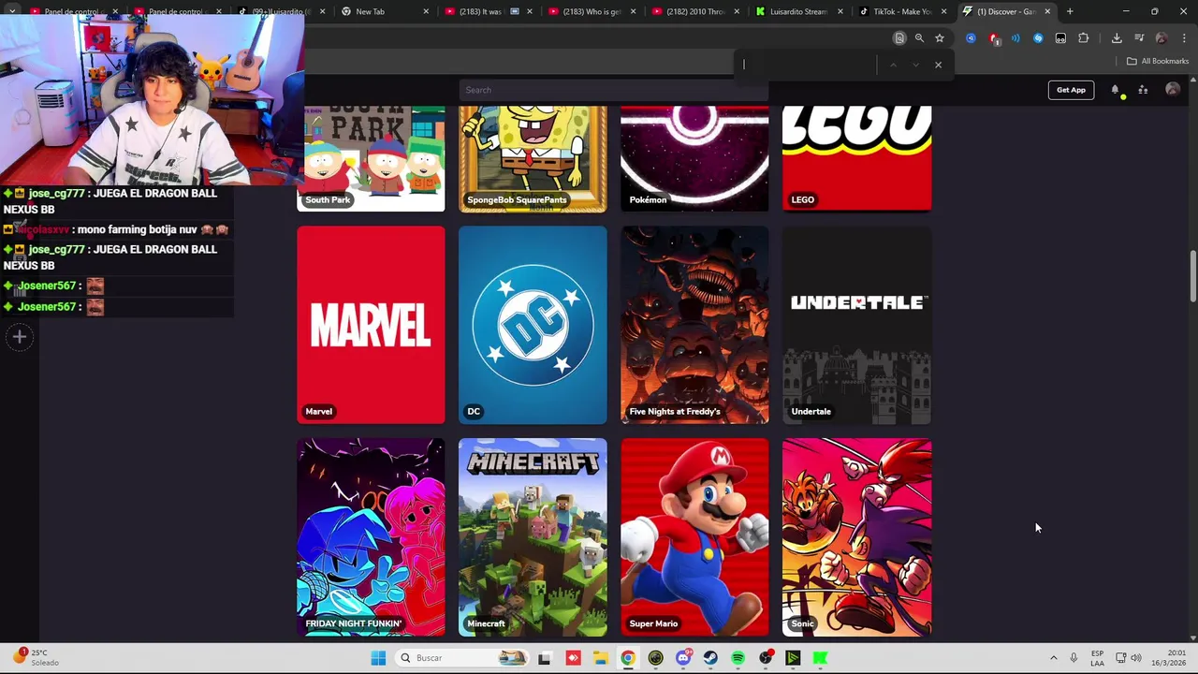Viewport: 1198px width, 674px height.
Task: Switch to the (2183) It was tab
Action: (x=487, y=11)
